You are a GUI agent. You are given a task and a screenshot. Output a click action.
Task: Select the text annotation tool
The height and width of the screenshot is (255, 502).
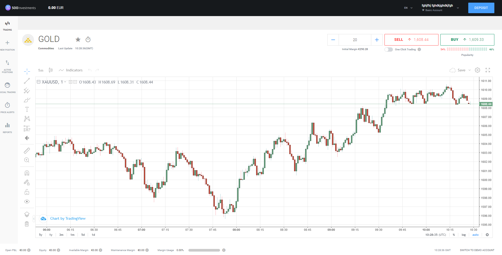pyautogui.click(x=27, y=109)
